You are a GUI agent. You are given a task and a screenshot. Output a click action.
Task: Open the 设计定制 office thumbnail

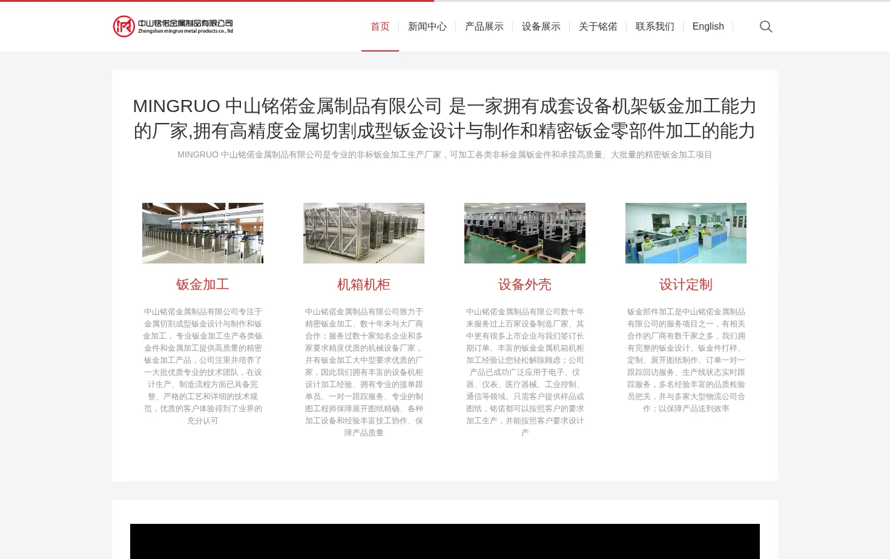click(686, 233)
